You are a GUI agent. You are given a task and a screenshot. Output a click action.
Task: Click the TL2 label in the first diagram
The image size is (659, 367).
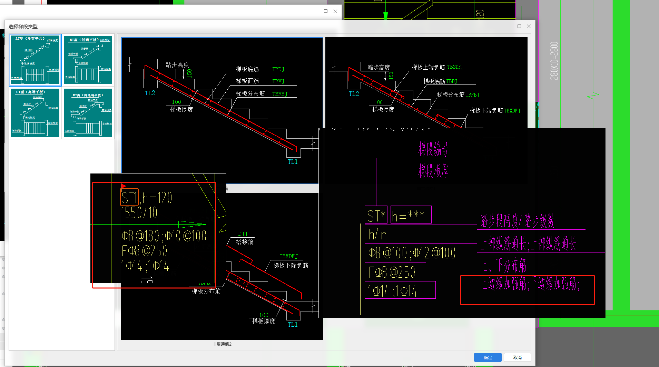click(x=150, y=93)
